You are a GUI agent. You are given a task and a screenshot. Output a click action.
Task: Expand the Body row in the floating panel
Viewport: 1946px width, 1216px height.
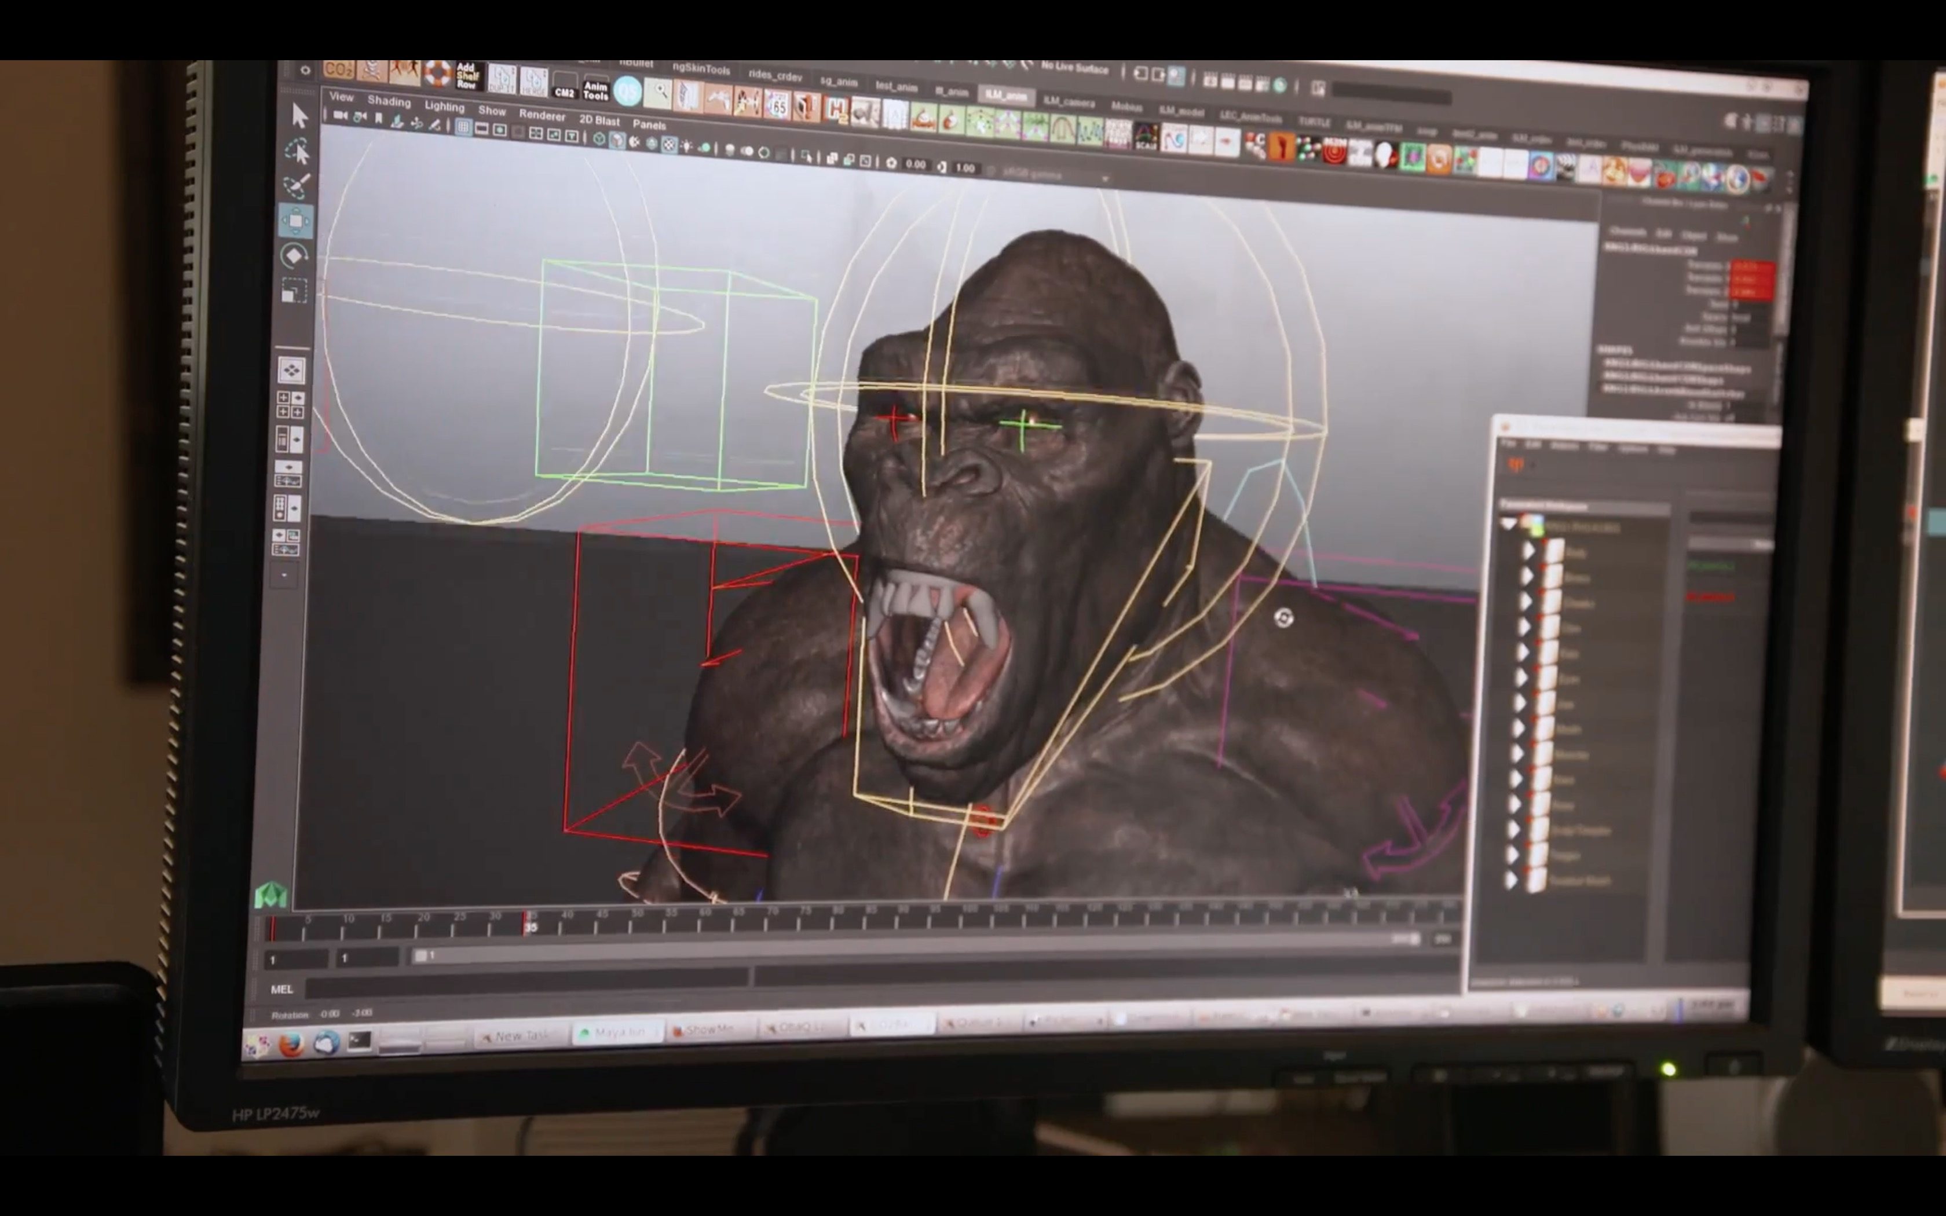click(x=1528, y=551)
